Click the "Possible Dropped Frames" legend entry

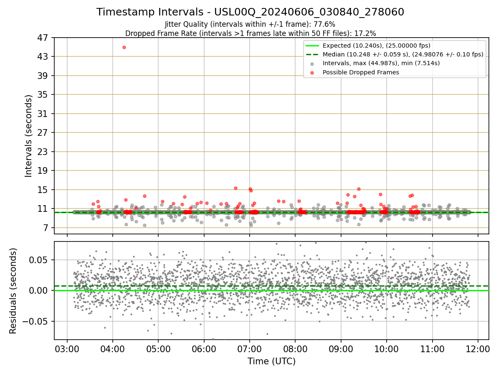click(x=361, y=72)
